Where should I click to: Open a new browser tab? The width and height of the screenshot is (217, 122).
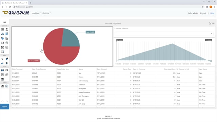coord(31,3)
